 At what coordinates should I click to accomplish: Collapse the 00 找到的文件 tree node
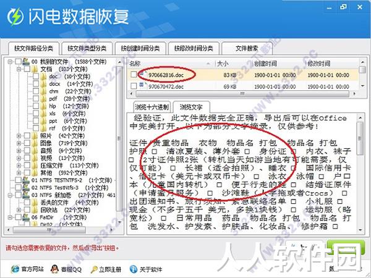10,62
